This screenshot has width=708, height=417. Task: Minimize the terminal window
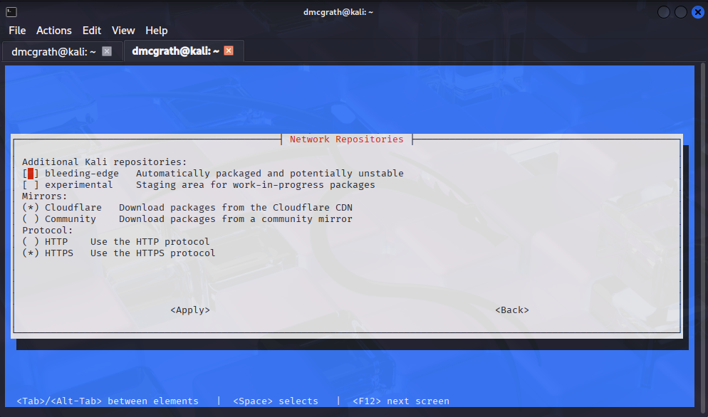pos(664,12)
